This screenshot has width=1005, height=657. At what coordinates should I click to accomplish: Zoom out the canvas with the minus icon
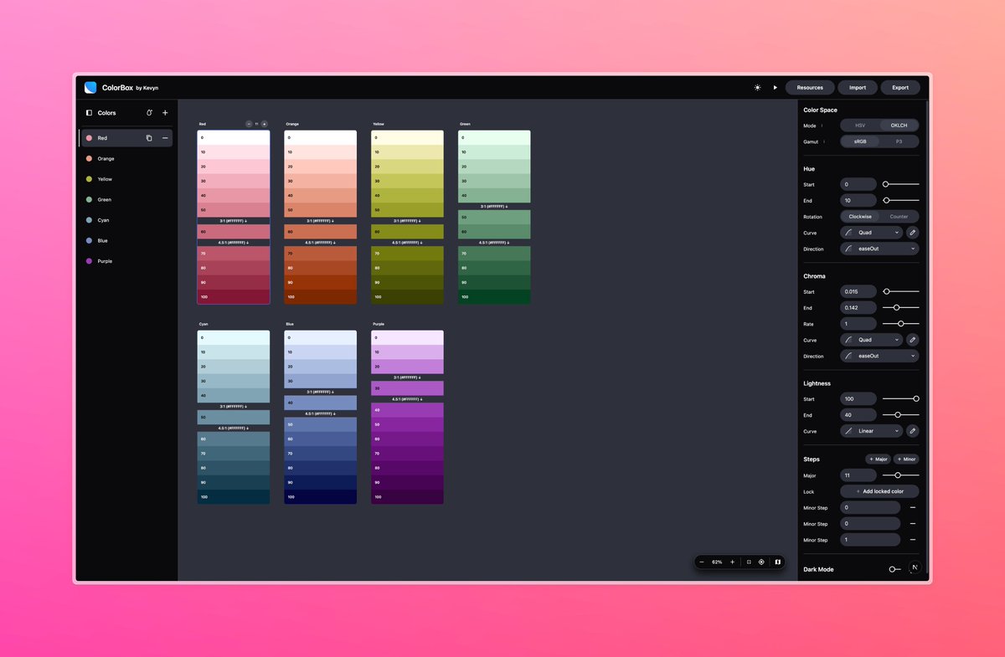tap(702, 562)
